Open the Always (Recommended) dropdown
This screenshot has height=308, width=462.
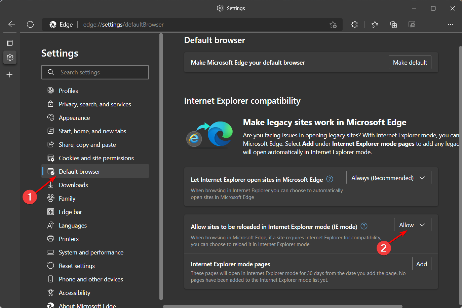388,177
